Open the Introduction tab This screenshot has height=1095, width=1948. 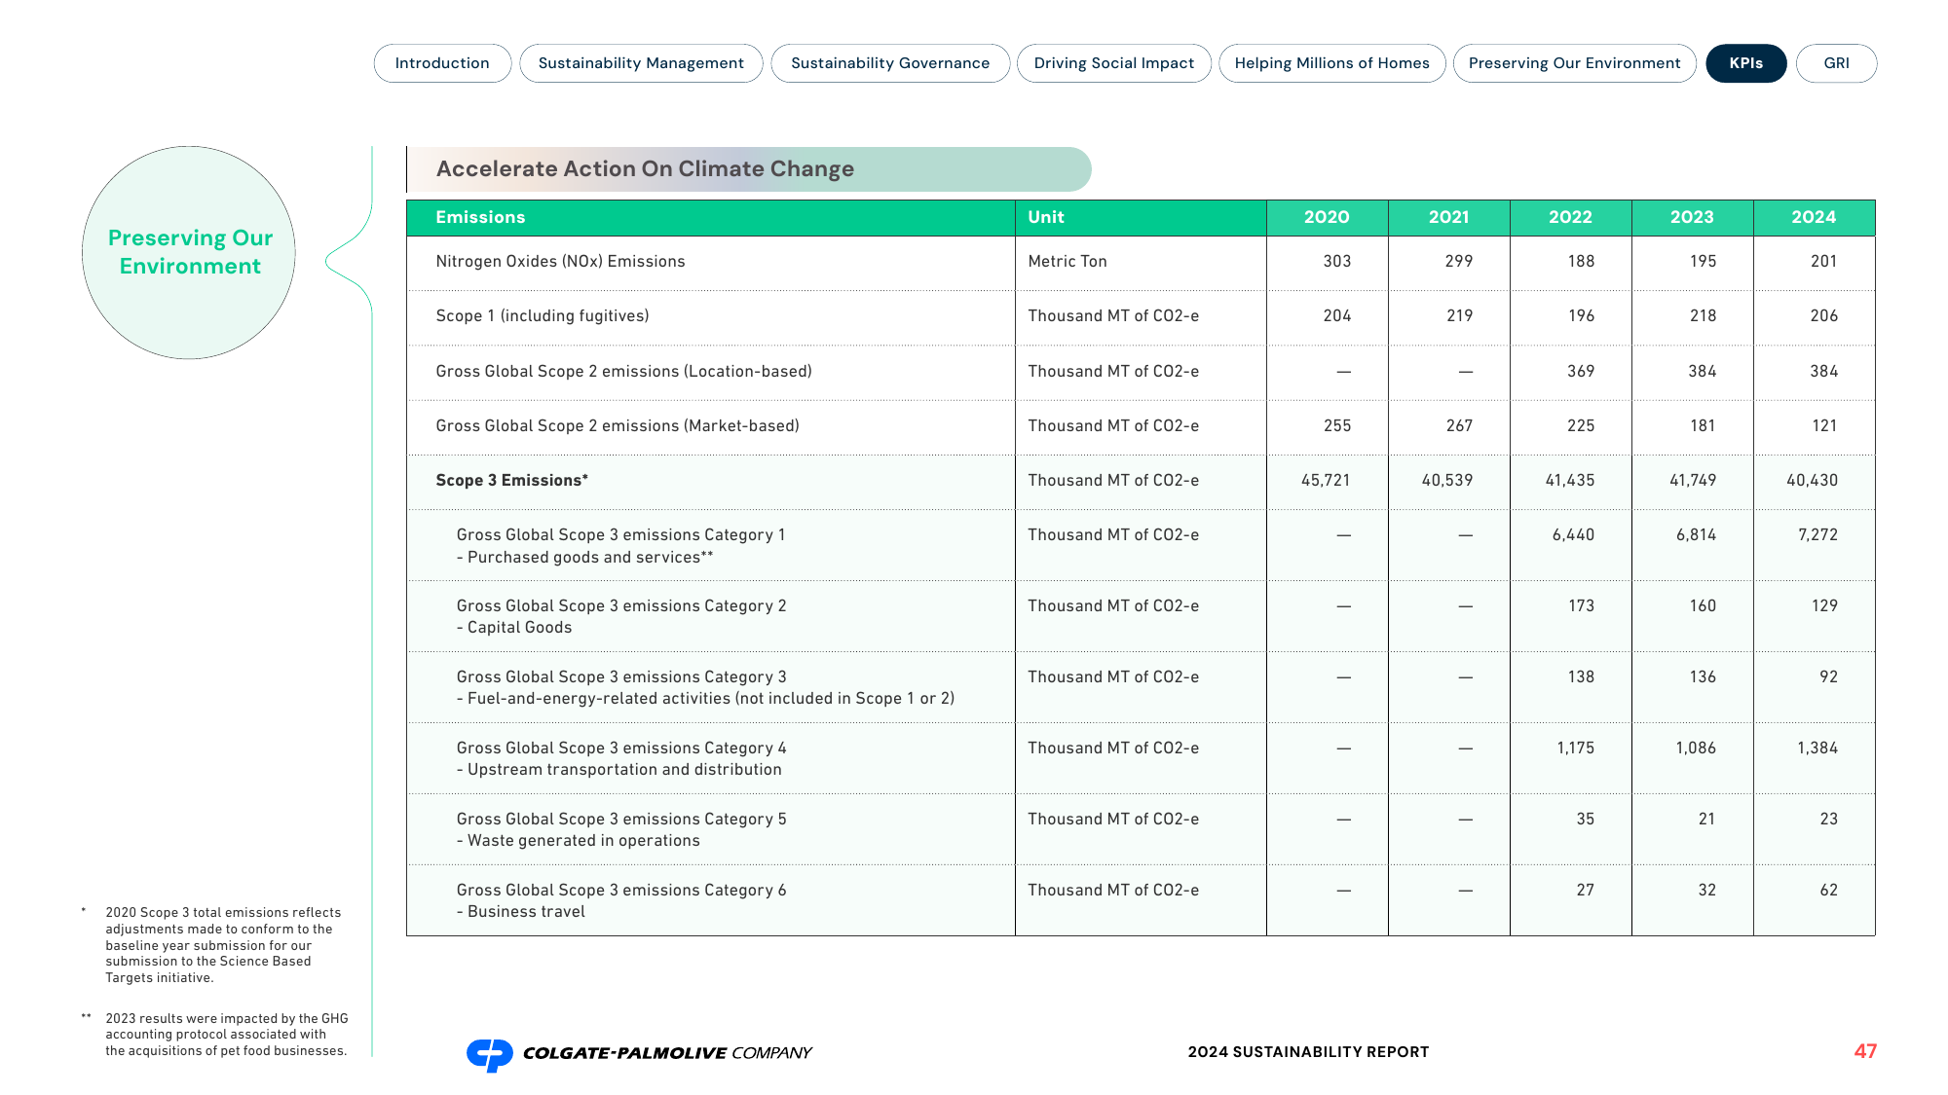click(x=442, y=63)
